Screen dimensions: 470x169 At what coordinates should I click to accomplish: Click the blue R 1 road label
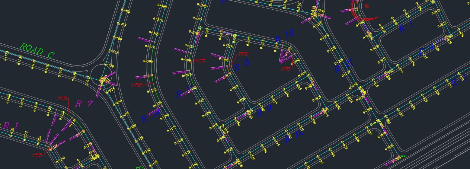coord(406,28)
